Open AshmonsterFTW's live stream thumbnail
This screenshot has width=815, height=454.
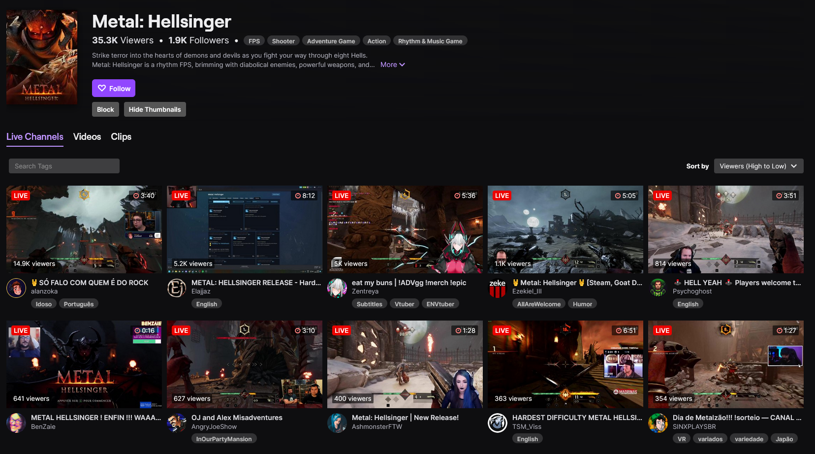click(x=405, y=364)
